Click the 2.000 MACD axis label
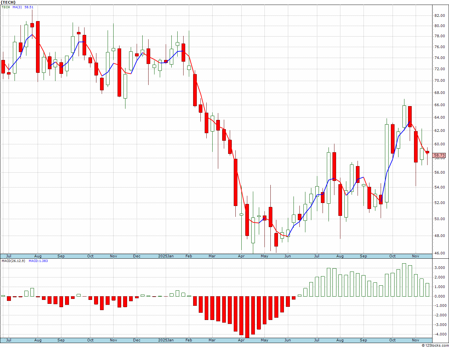449x348 pixels. click(439, 277)
